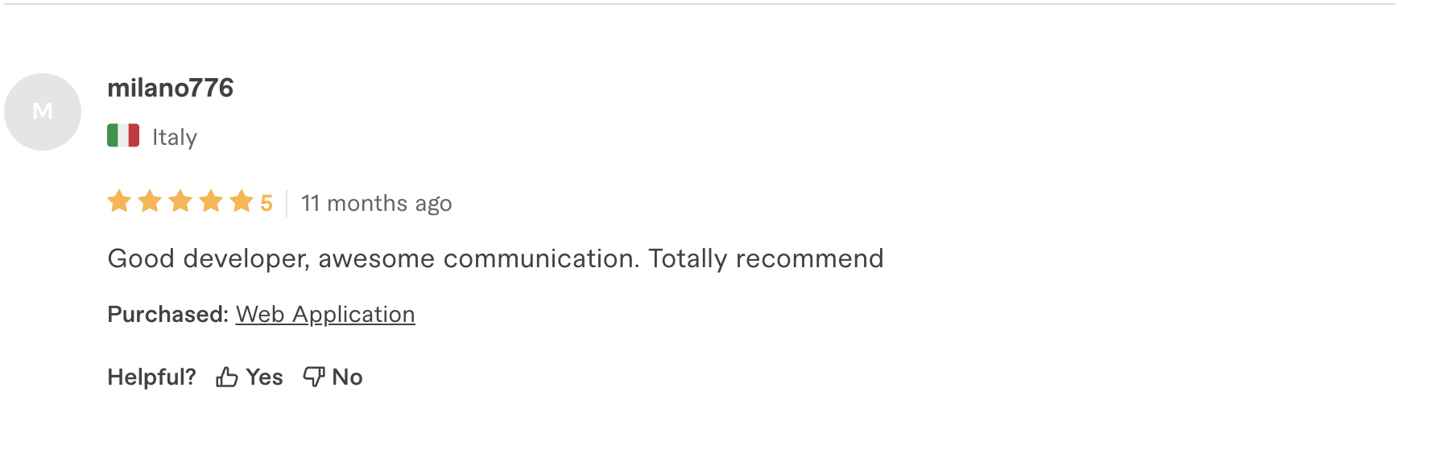This screenshot has width=1430, height=462.
Task: Click the Helpful? label
Action: point(151,377)
